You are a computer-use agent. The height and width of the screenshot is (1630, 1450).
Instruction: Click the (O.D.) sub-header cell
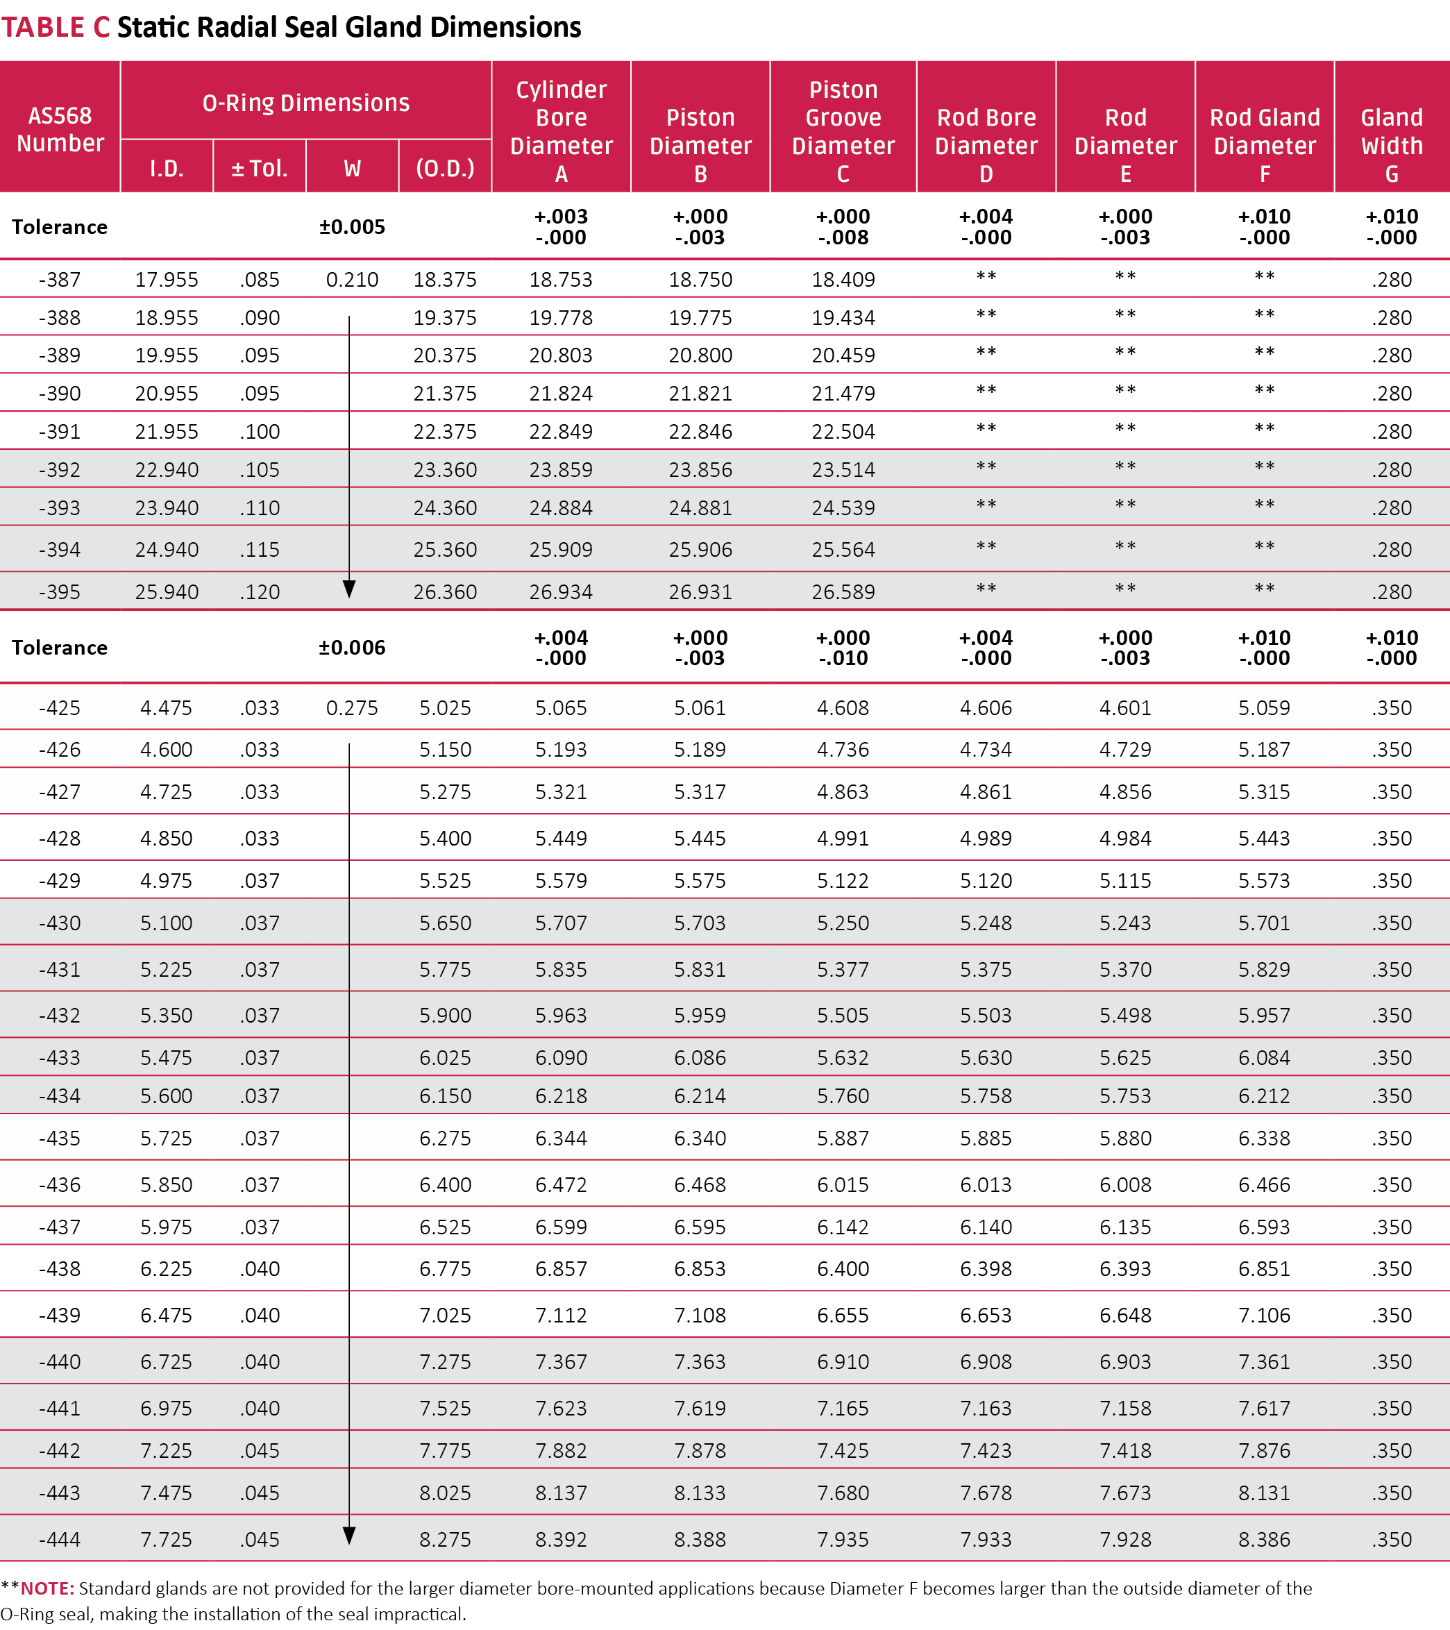click(445, 168)
